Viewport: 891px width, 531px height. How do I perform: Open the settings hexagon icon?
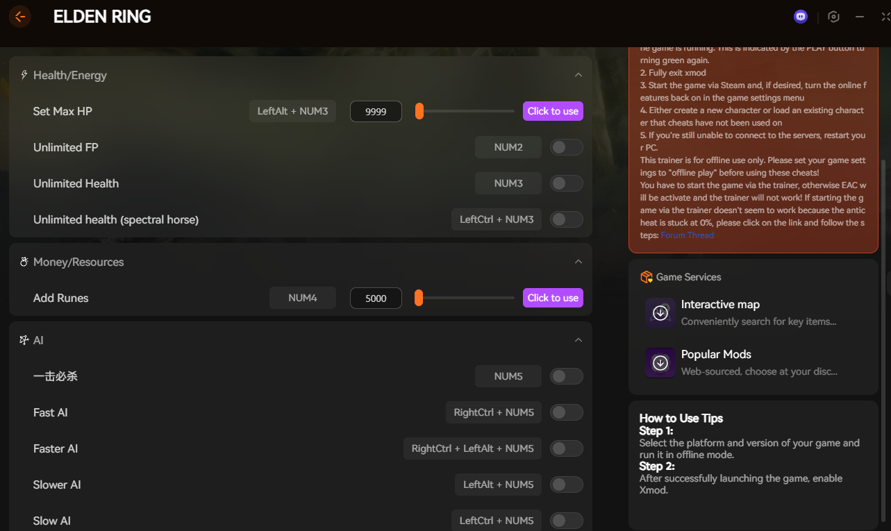pos(834,17)
